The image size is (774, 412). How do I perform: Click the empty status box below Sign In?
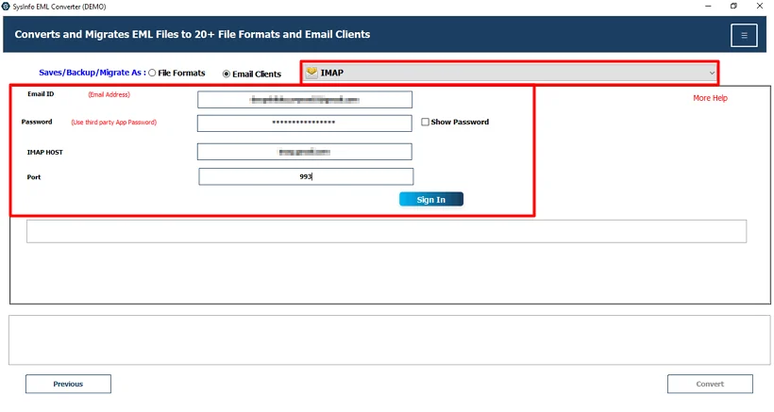(386, 231)
